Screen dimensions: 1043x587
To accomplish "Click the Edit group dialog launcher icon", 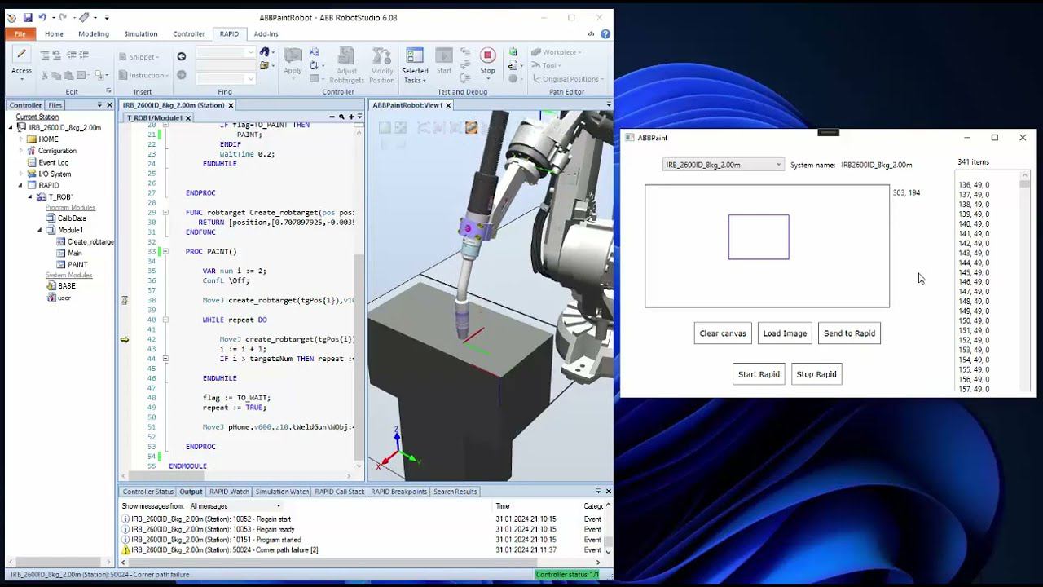I will [108, 91].
